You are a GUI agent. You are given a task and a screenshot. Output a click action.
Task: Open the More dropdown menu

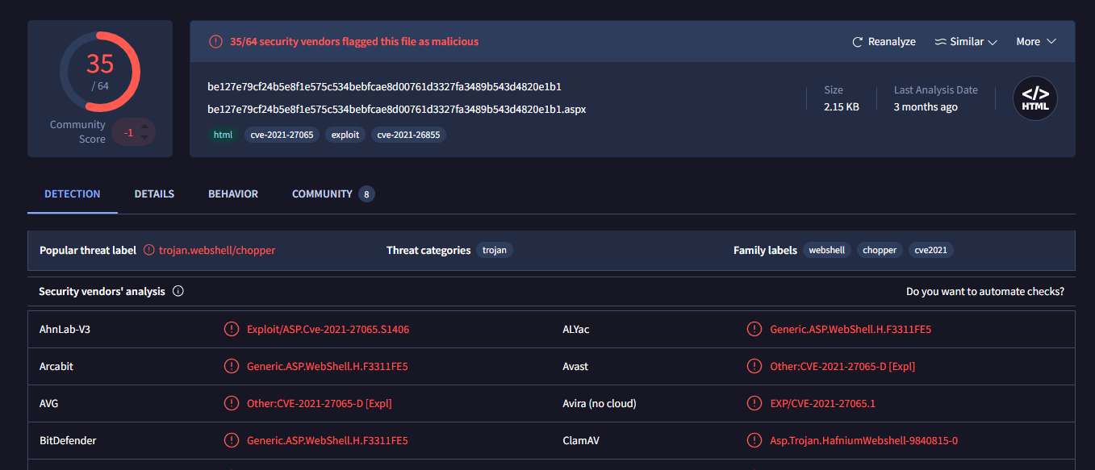[1036, 42]
